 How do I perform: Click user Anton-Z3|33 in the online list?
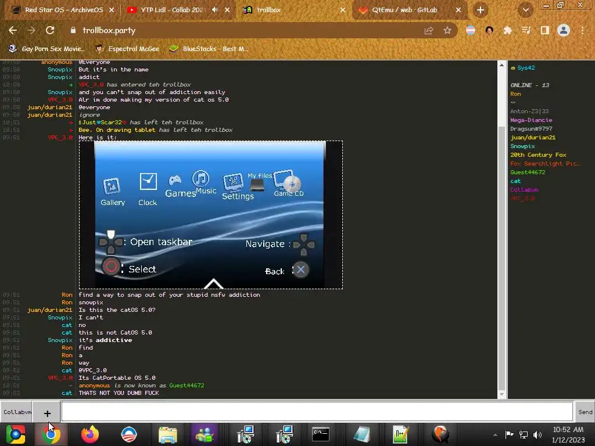point(529,111)
